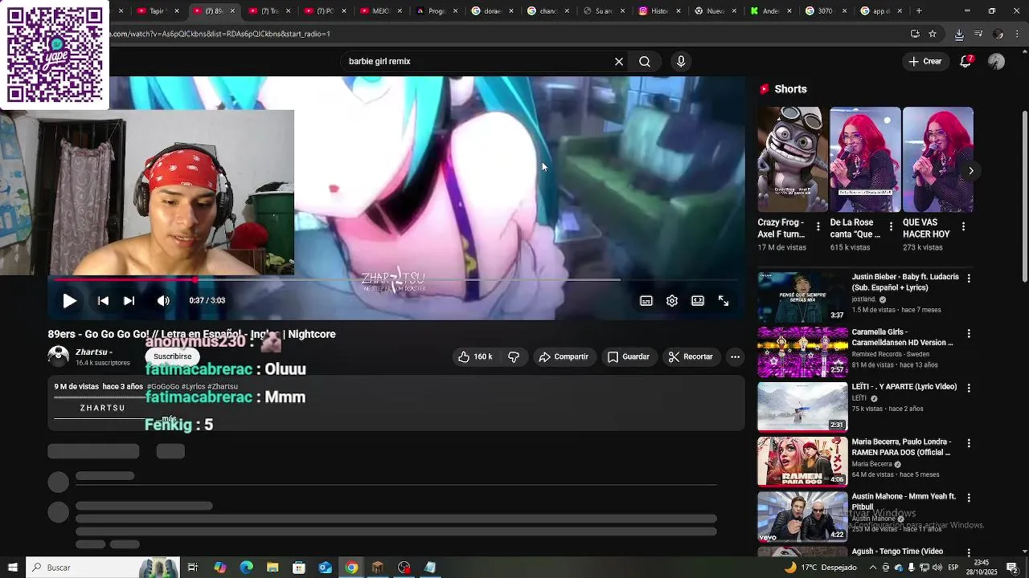
Task: Clip the video using Recortar button
Action: pos(691,356)
